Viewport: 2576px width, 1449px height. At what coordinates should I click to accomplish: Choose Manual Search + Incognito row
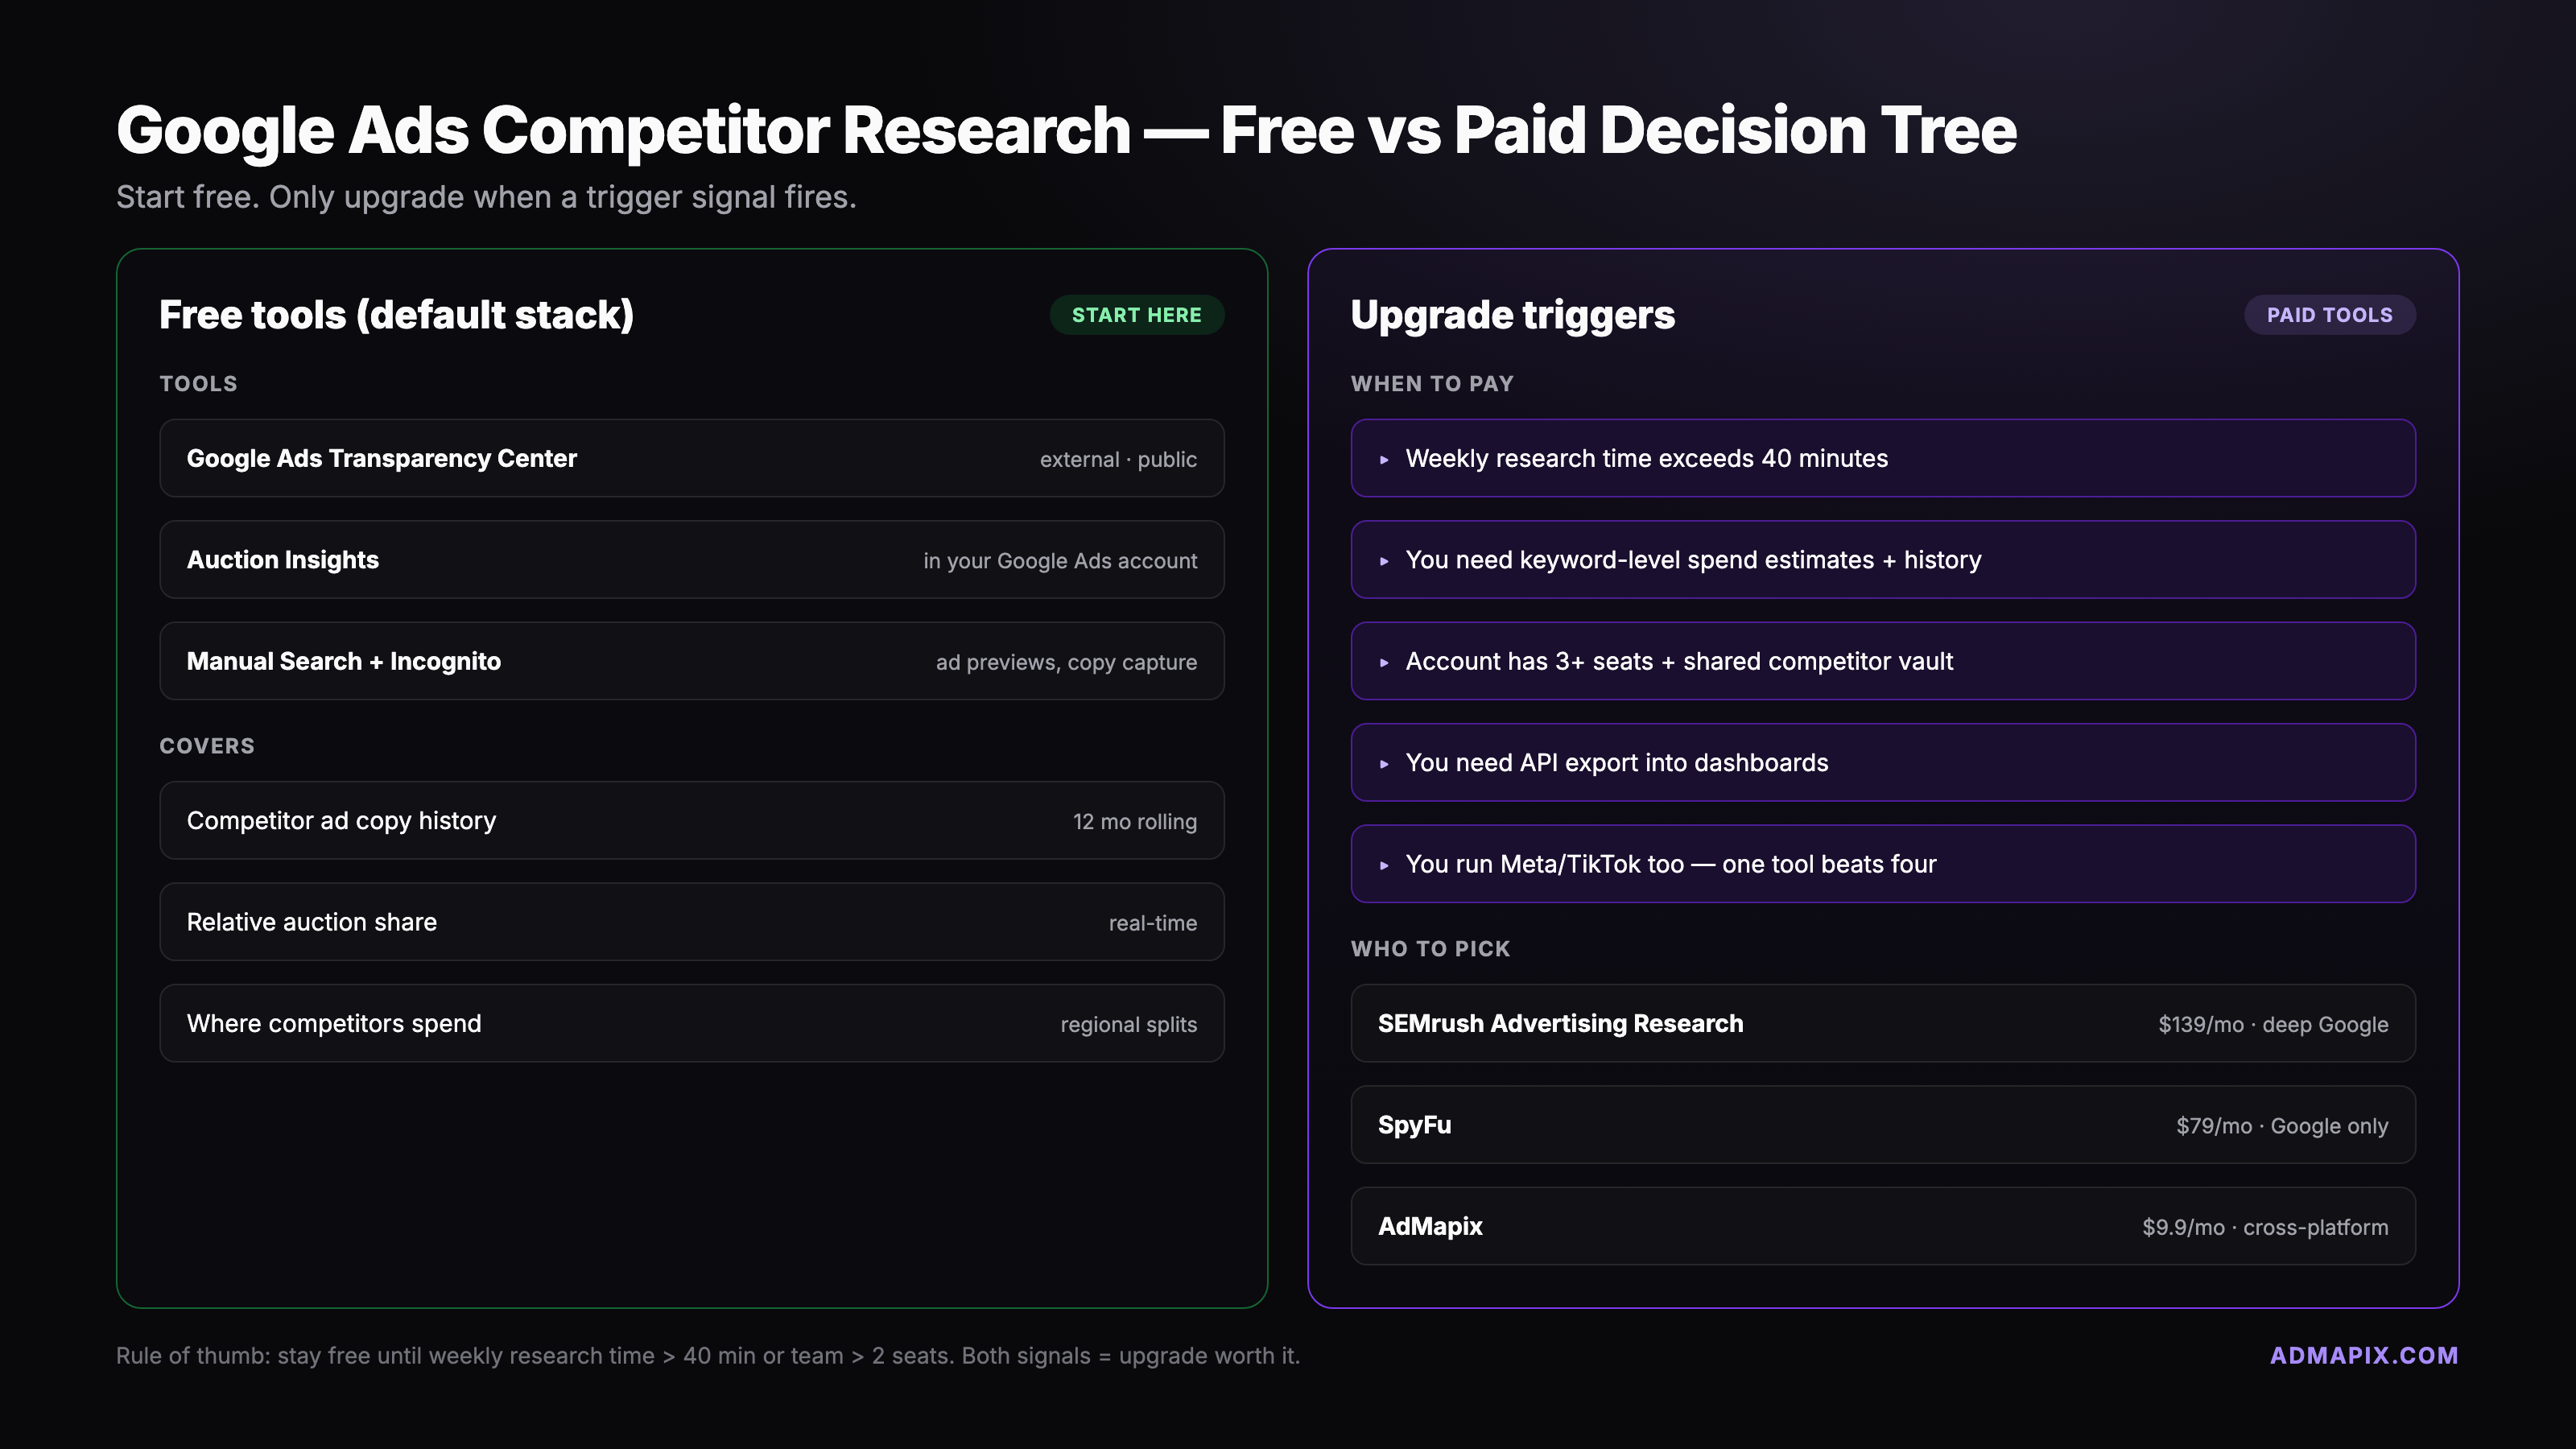click(691, 661)
